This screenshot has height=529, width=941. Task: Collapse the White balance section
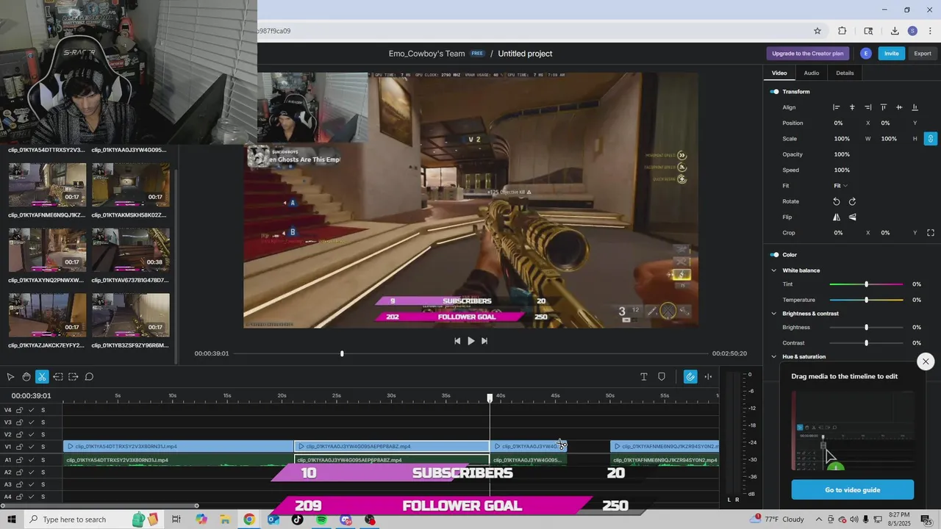[x=773, y=270]
